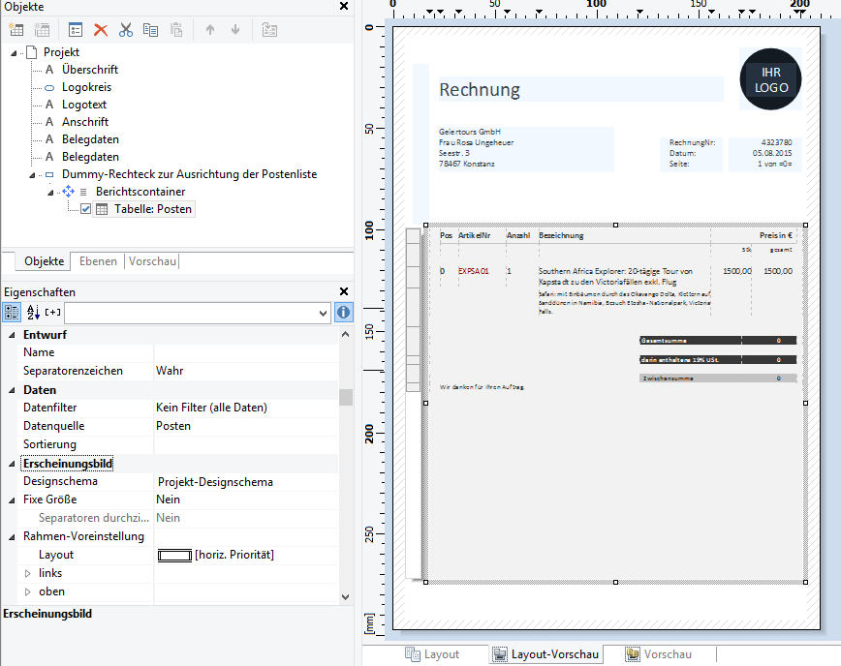Viewport: 841px width, 666px height.
Task: Expand the 'links' frame property
Action: point(27,573)
